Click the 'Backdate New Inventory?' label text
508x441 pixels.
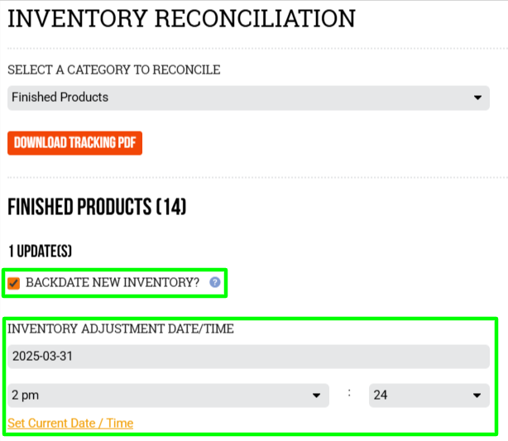(x=113, y=282)
